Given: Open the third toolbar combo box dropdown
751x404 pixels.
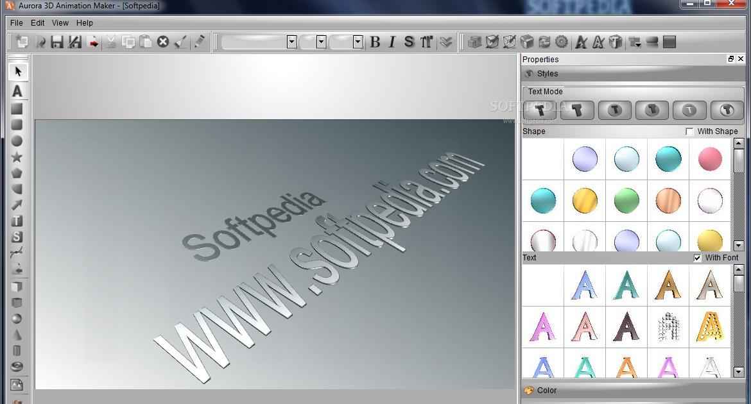Looking at the screenshot, I should coord(358,42).
